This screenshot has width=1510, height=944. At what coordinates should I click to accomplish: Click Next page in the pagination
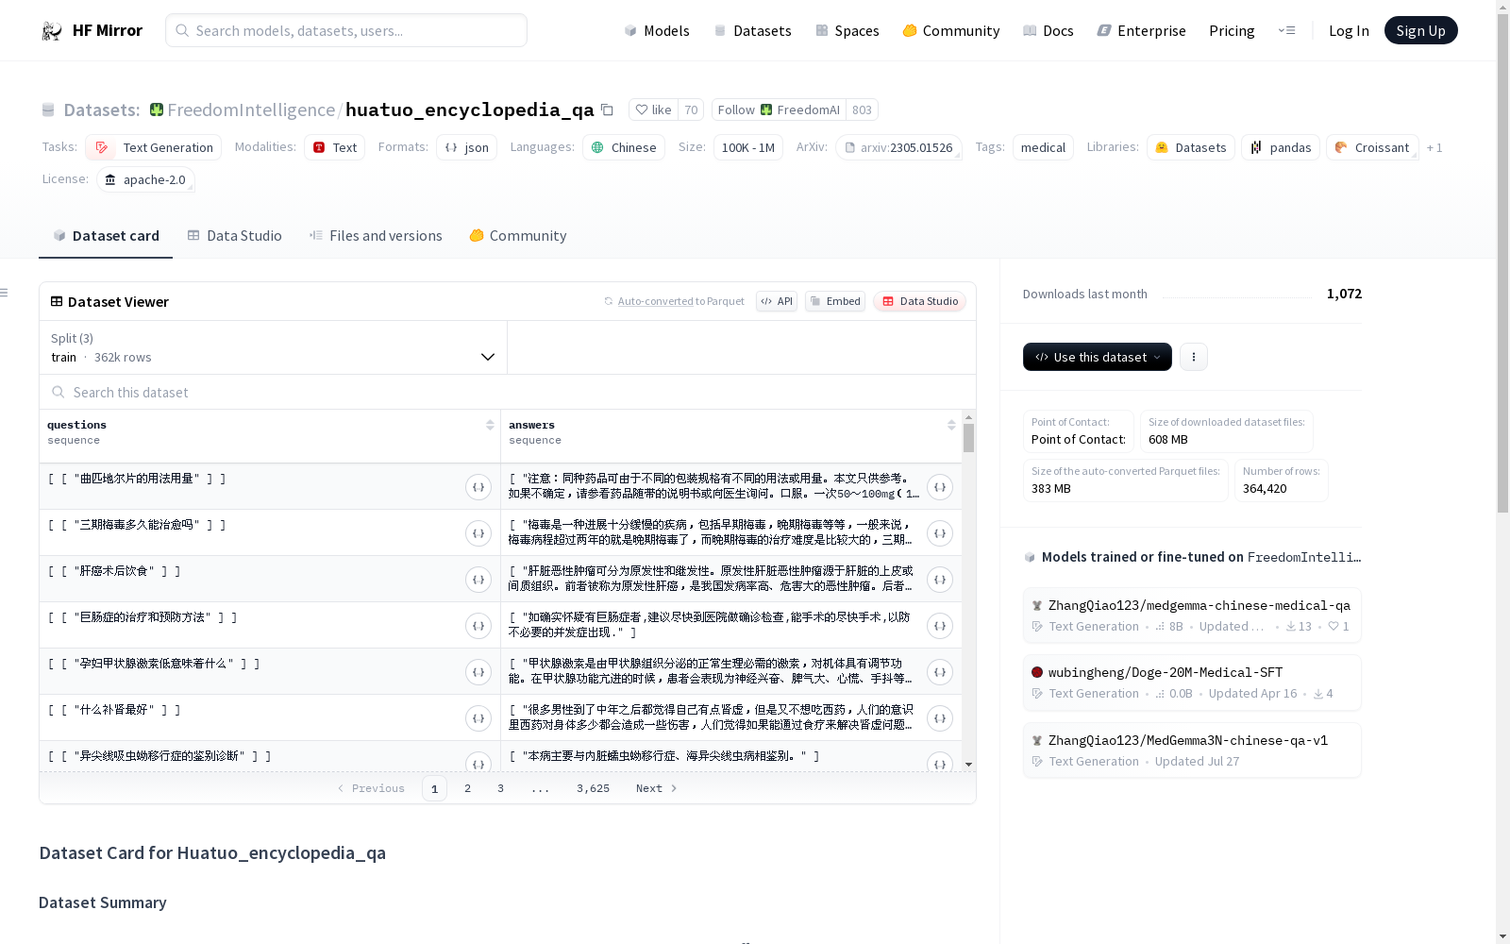657,788
